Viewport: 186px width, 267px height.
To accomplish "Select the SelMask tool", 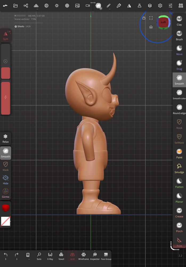I will pos(179,139).
